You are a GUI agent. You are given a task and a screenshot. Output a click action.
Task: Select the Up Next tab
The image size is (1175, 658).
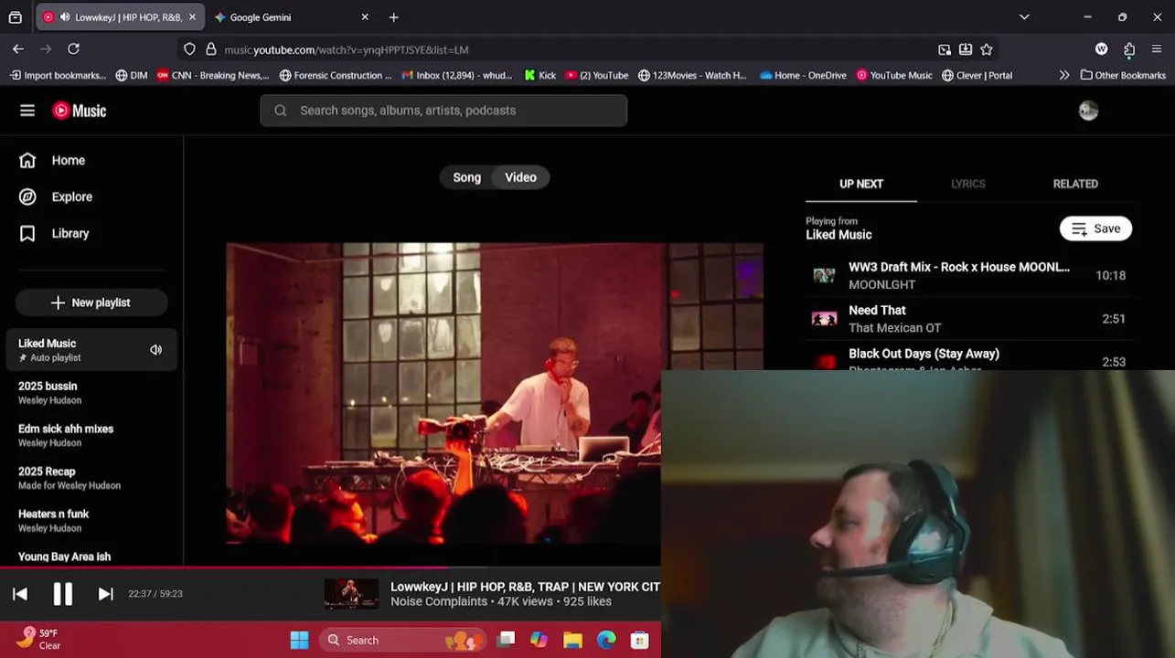(861, 184)
